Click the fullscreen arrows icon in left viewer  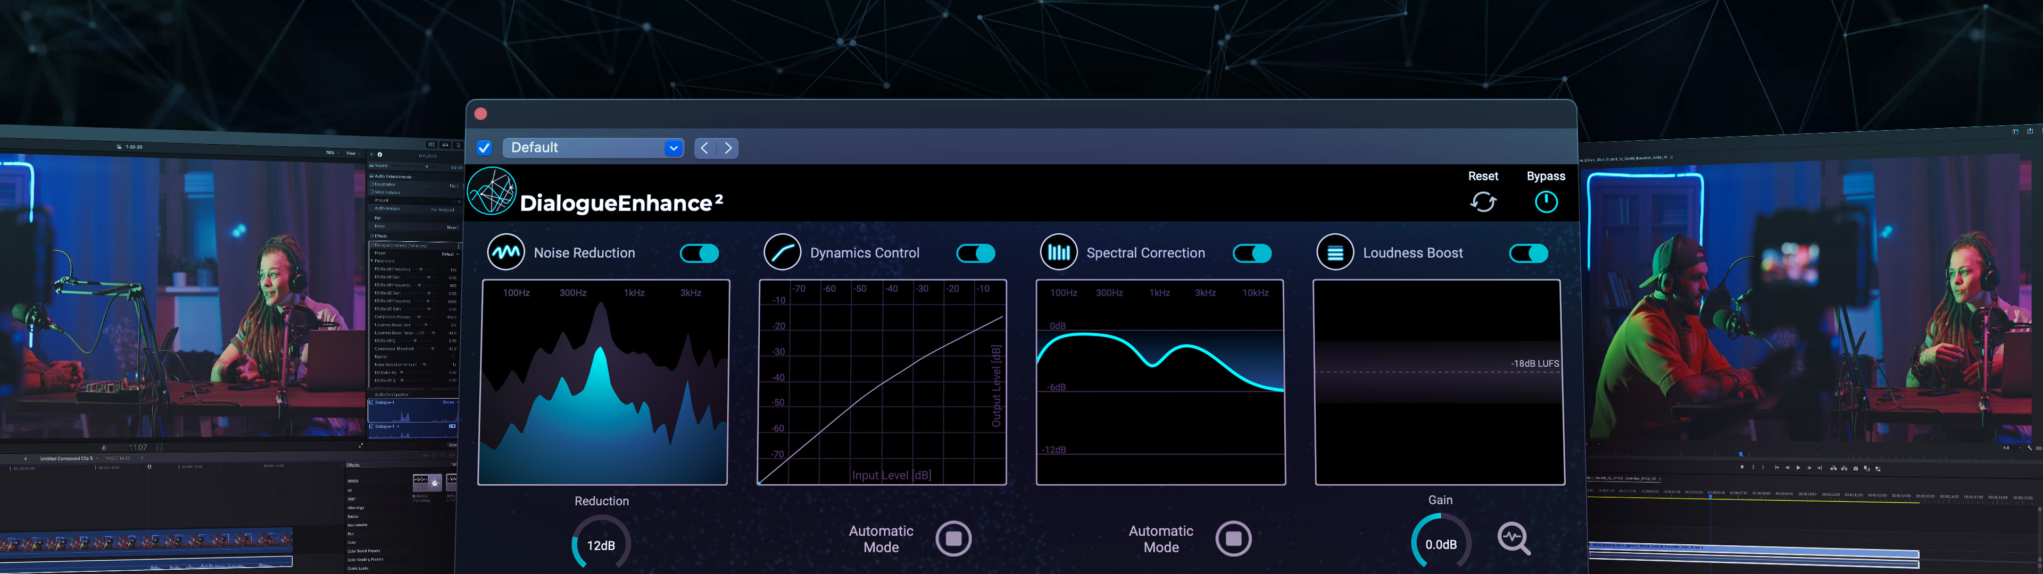(362, 445)
